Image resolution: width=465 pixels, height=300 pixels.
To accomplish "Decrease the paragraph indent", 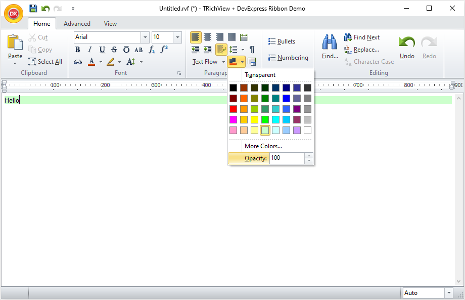I will point(196,50).
